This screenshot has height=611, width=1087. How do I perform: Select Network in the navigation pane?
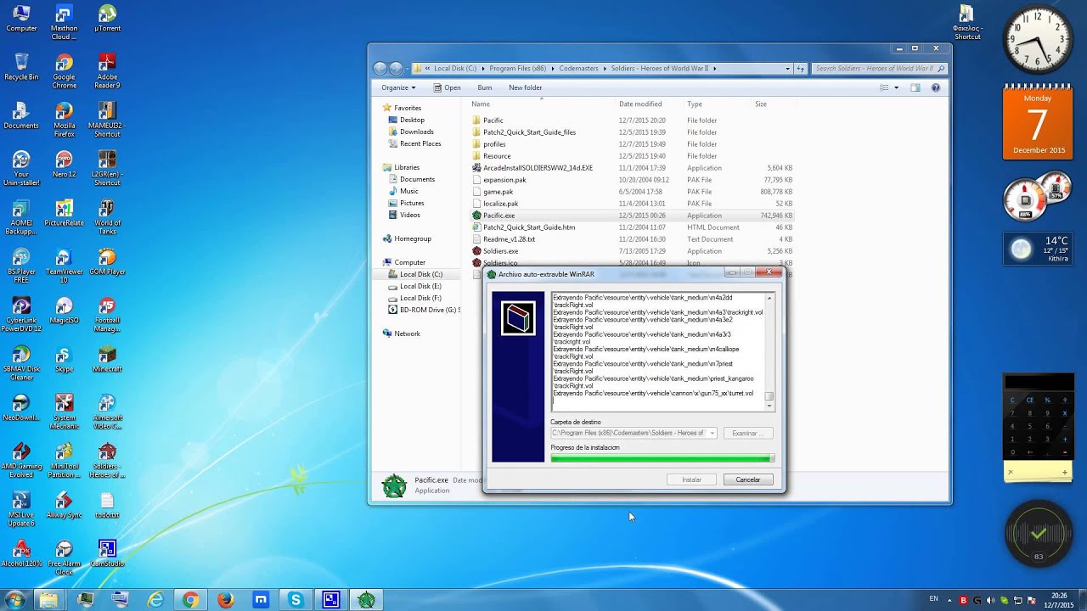pyautogui.click(x=401, y=334)
